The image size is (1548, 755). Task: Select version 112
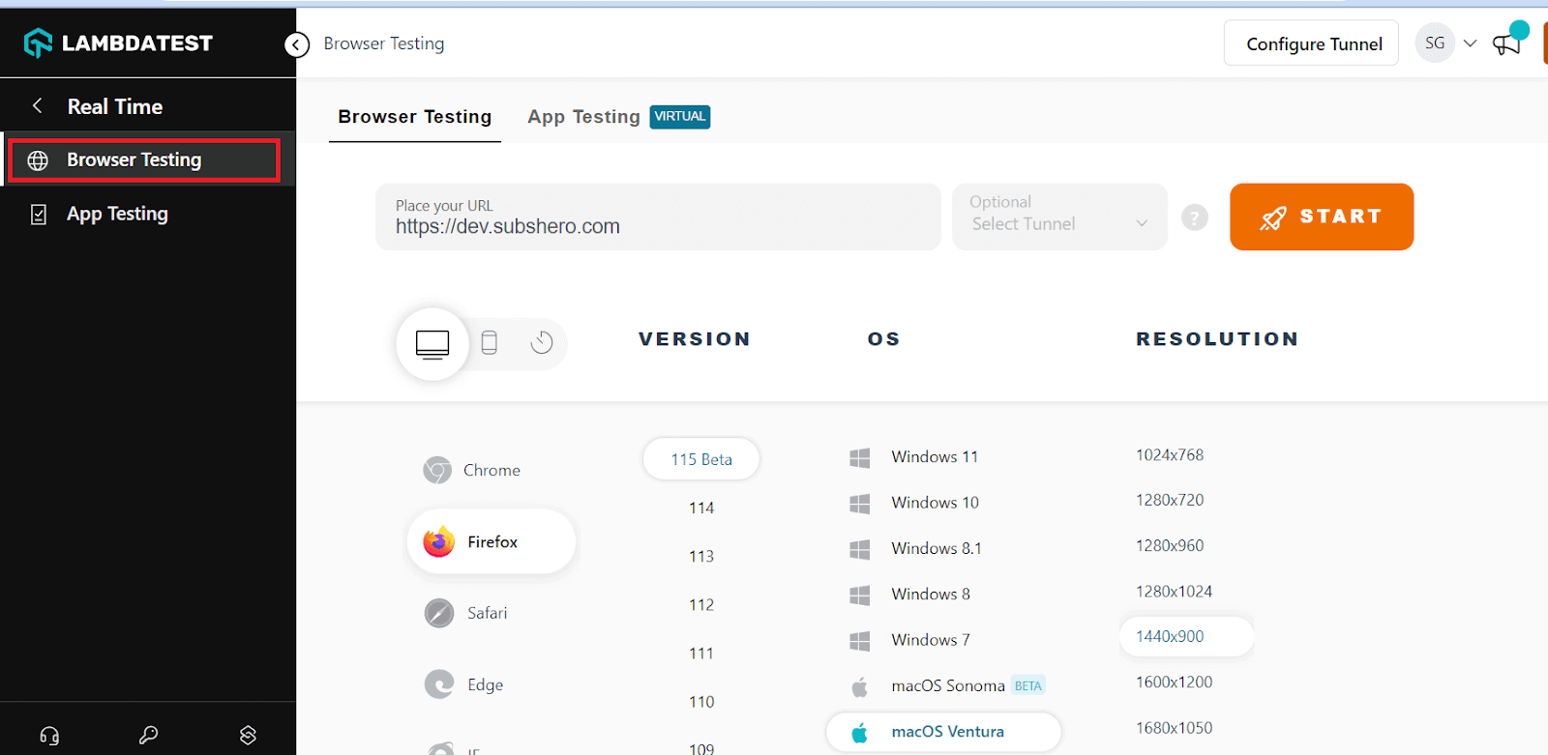coord(701,604)
